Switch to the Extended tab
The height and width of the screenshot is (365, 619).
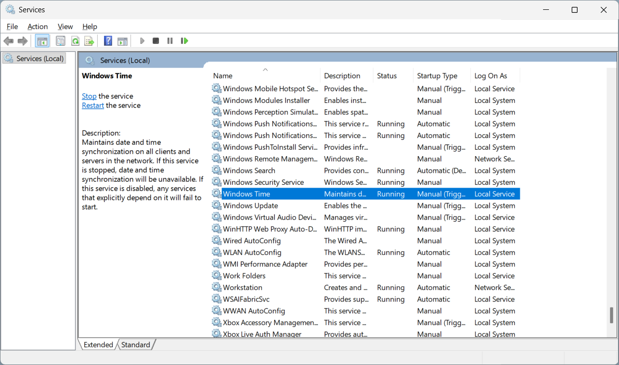click(x=98, y=345)
